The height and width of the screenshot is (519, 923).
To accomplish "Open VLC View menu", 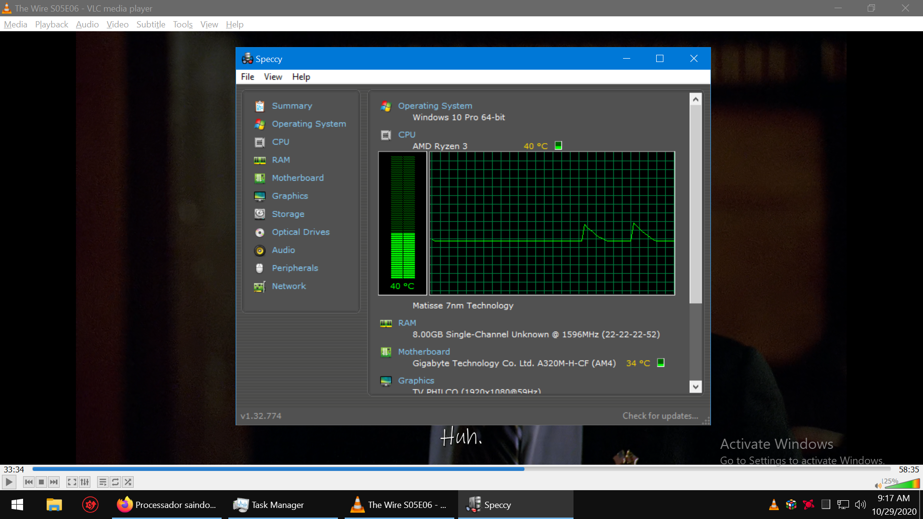I will [x=209, y=25].
